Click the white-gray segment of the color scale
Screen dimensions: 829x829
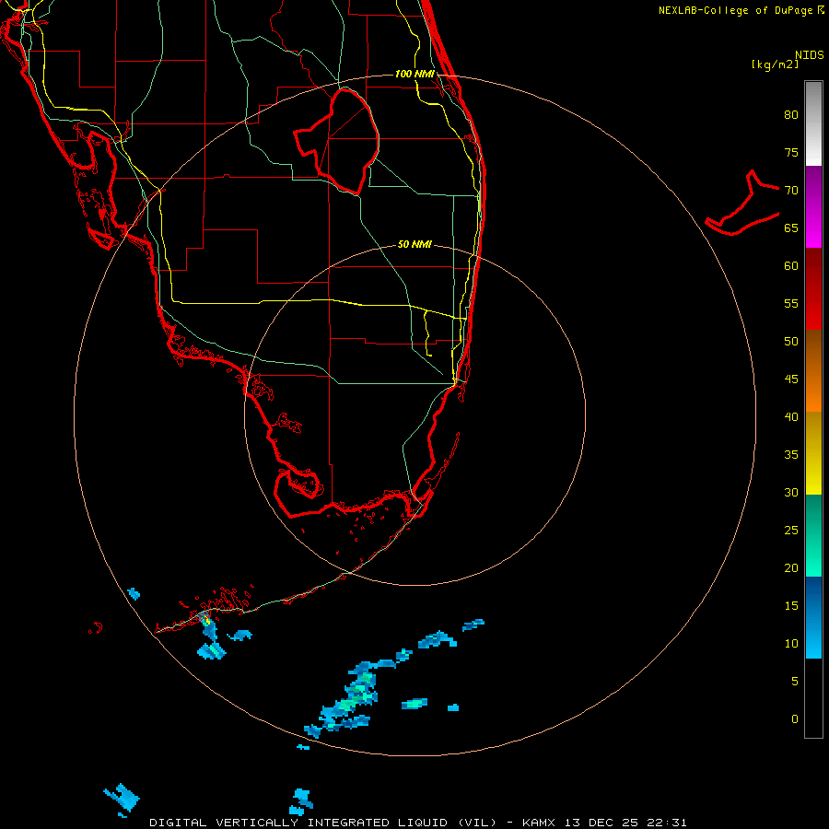813,123
